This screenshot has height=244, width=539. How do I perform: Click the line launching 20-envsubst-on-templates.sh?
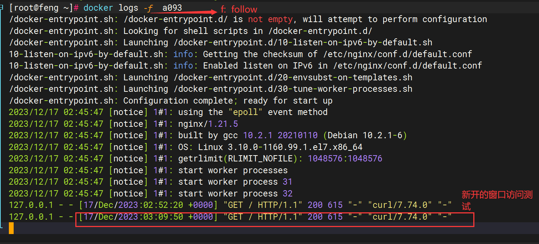pyautogui.click(x=211, y=77)
